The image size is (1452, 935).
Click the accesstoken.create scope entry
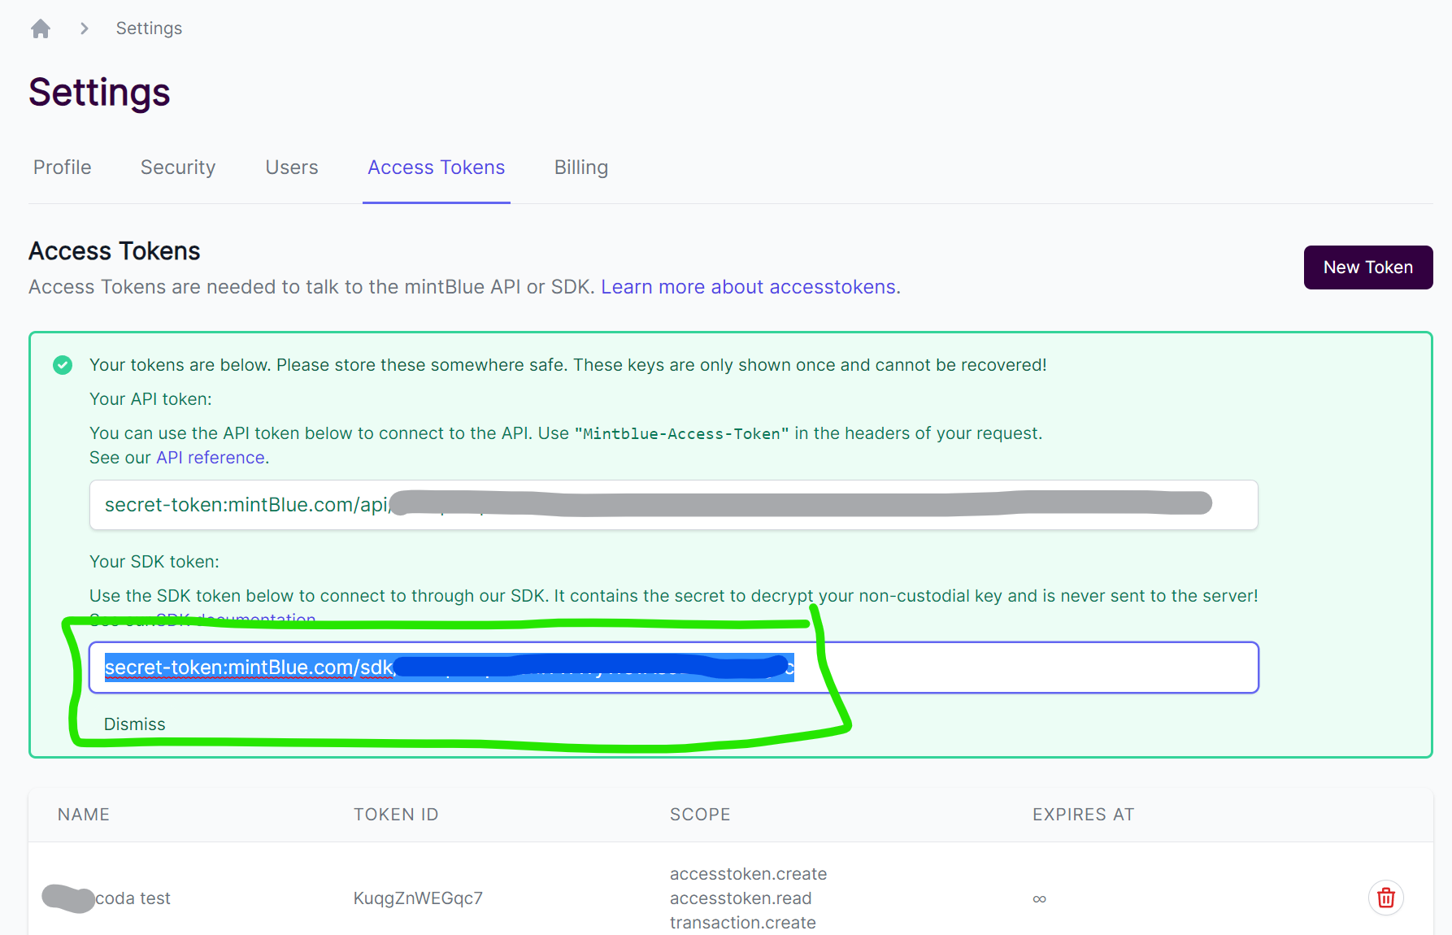748,874
